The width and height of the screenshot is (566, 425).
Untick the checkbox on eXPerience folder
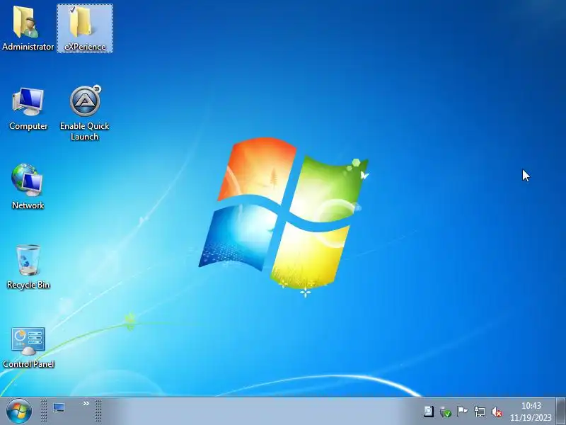[x=72, y=9]
